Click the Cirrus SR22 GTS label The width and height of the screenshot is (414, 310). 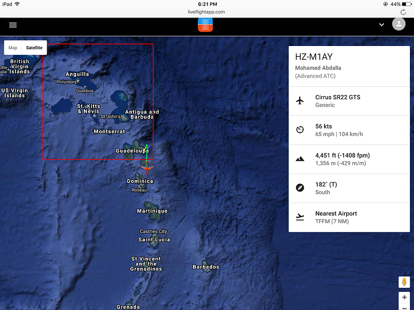coord(338,97)
